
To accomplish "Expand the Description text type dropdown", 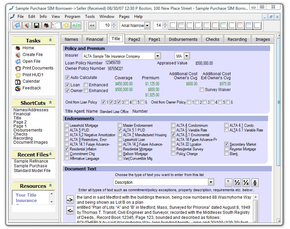I will tap(211, 182).
